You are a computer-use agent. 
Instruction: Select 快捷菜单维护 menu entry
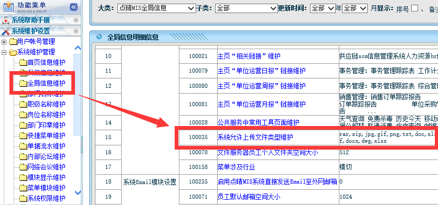[x=46, y=135]
